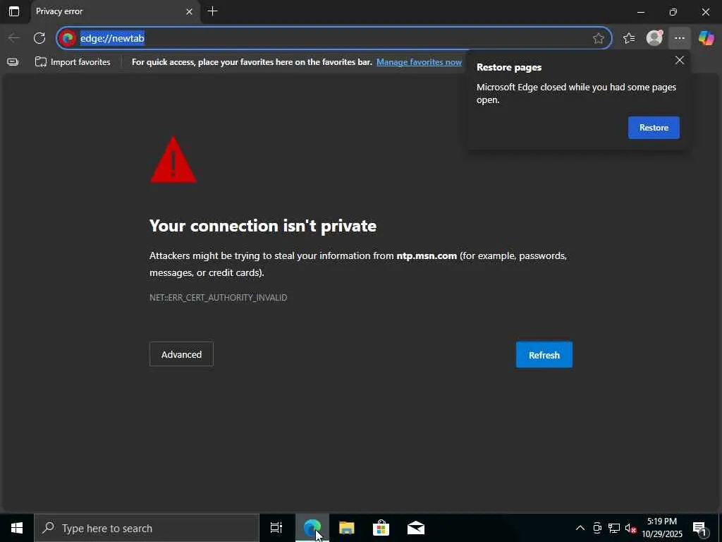Open the Favorites list icon

[x=629, y=38]
